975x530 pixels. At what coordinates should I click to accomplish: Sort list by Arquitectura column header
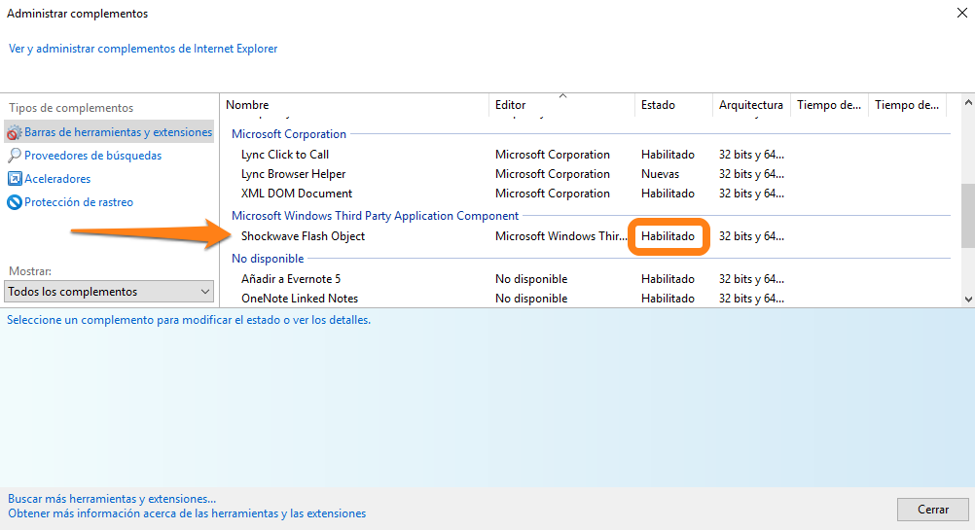coord(751,105)
